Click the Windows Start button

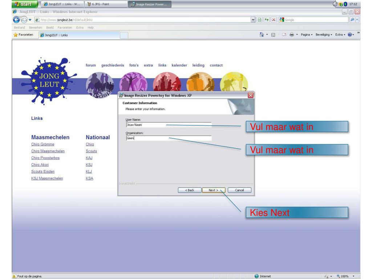tap(25, 4)
